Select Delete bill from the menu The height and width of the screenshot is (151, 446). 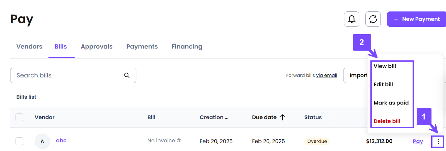[387, 121]
